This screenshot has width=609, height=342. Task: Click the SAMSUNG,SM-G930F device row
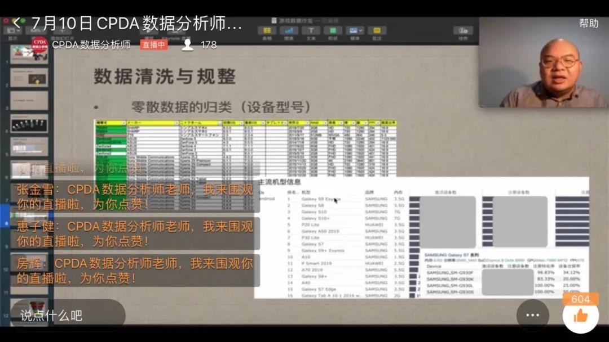tap(503, 273)
